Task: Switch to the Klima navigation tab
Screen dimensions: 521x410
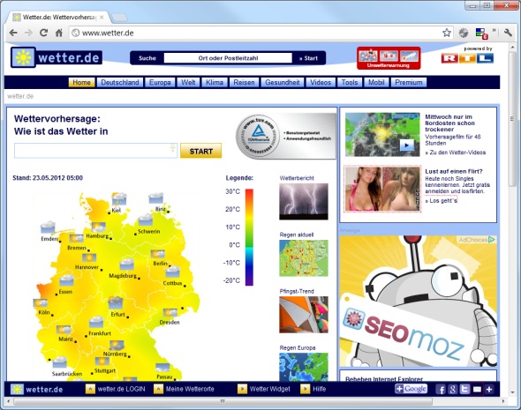Action: coord(215,82)
